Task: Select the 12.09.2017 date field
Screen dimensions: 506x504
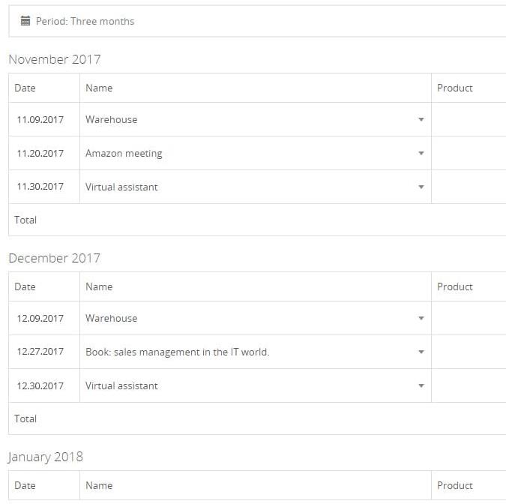Action: tap(40, 318)
